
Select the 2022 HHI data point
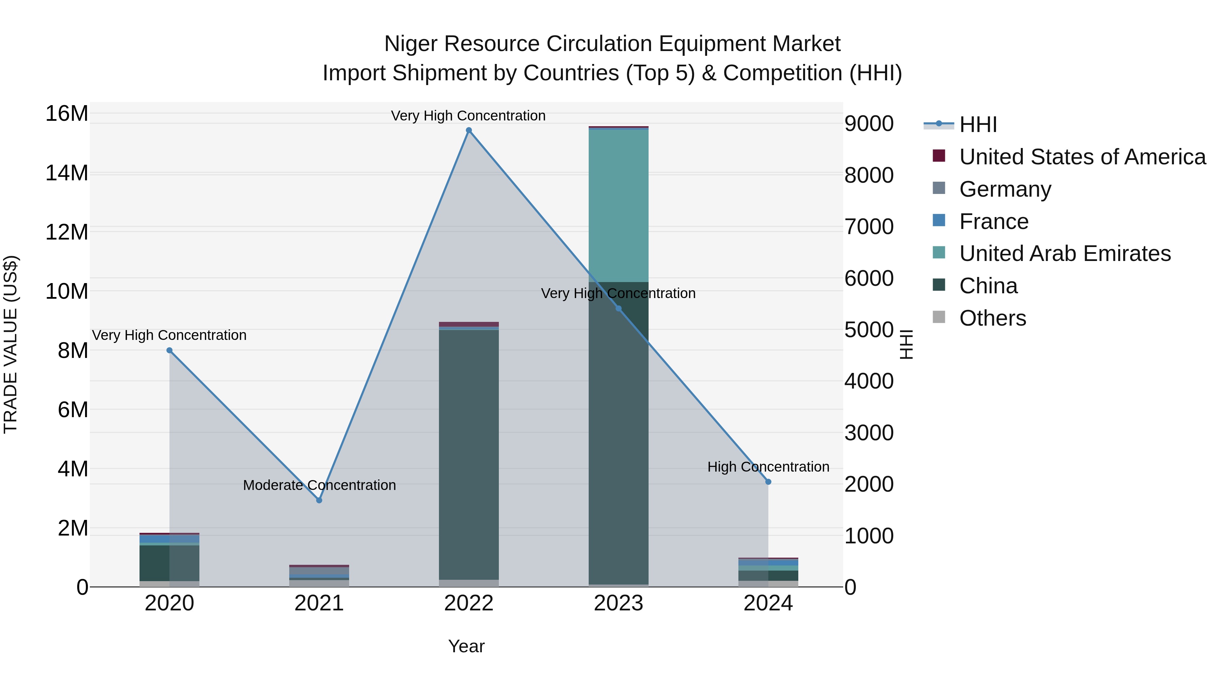[469, 130]
